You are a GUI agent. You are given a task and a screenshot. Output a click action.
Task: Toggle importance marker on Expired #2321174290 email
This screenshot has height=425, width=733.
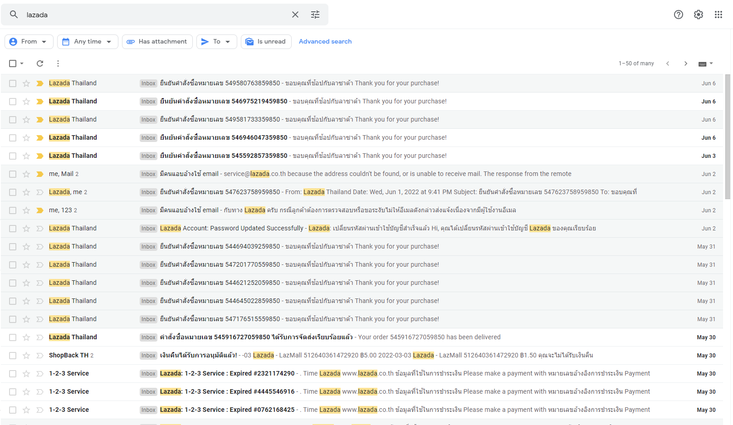[x=40, y=374]
